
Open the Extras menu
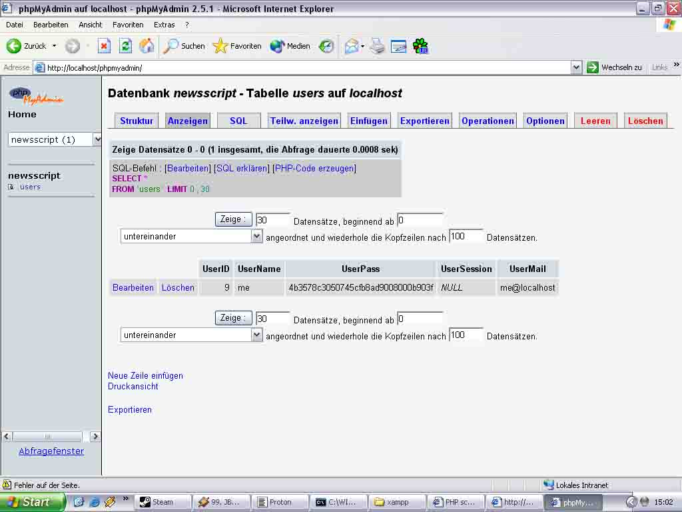point(164,25)
